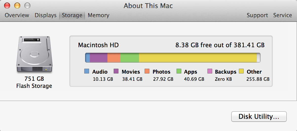297x131 pixels.
Task: Switch to the Overview tab
Action: click(x=17, y=15)
